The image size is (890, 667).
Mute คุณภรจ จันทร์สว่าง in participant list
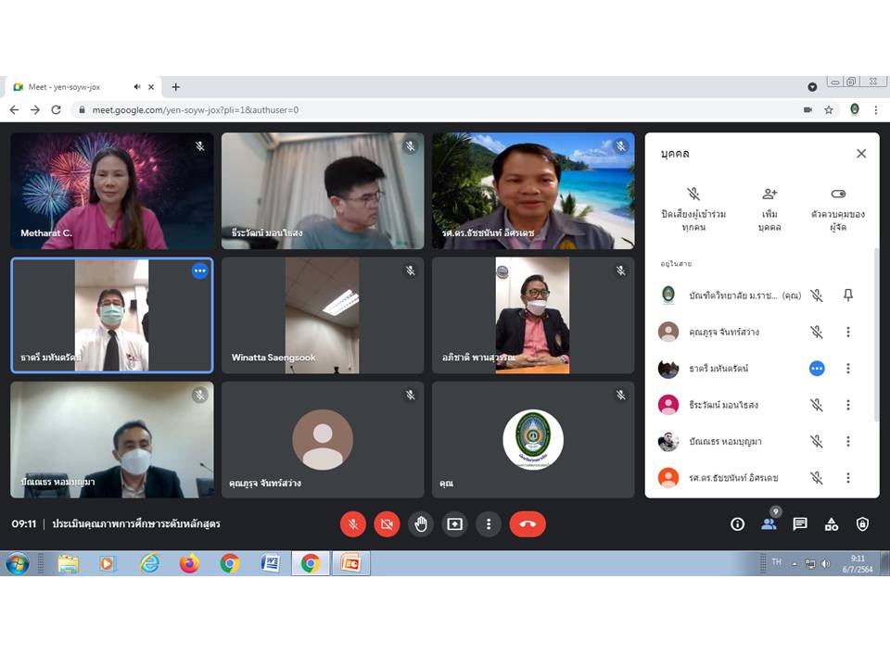(816, 332)
